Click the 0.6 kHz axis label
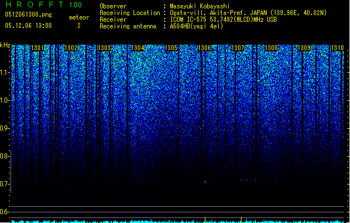Screen dimensions: 350x223 [x=4, y=212]
